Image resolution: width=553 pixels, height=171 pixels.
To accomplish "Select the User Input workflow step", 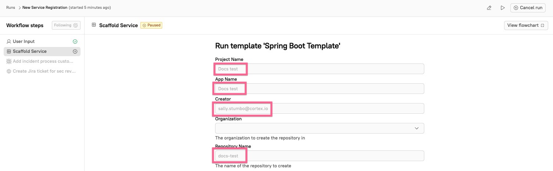I will (x=24, y=41).
